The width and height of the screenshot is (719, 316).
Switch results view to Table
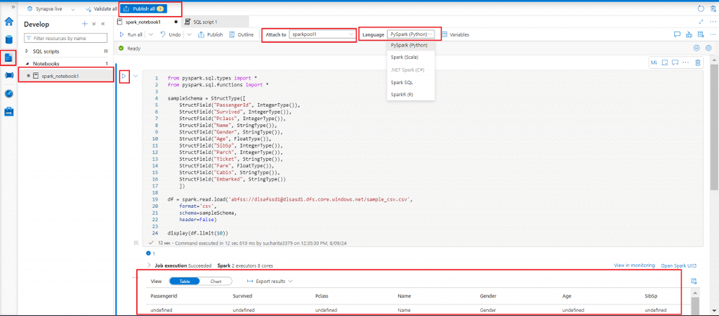[x=184, y=282]
